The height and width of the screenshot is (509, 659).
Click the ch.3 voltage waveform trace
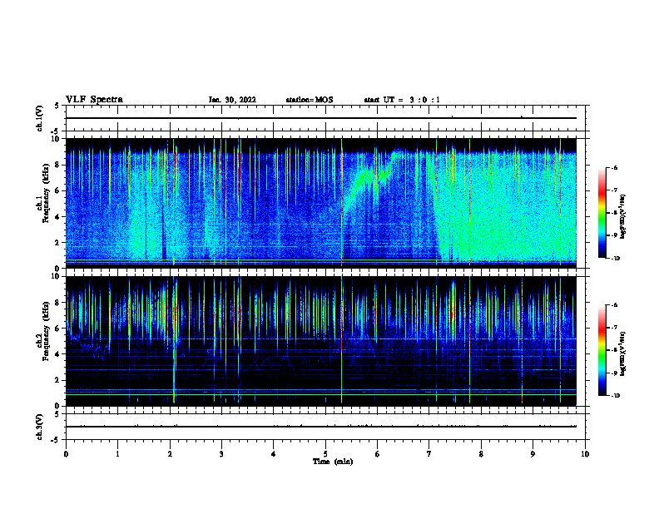tap(321, 427)
